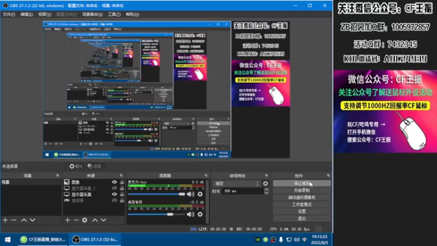
Task: Pop out the 混音器 dock panel
Action: coord(206,175)
